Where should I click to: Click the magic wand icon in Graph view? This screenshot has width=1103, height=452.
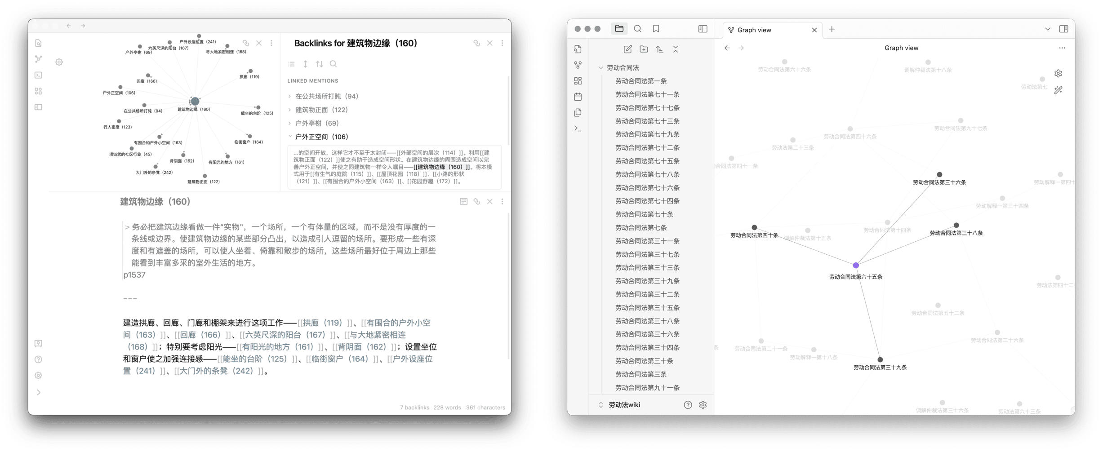coord(1059,90)
